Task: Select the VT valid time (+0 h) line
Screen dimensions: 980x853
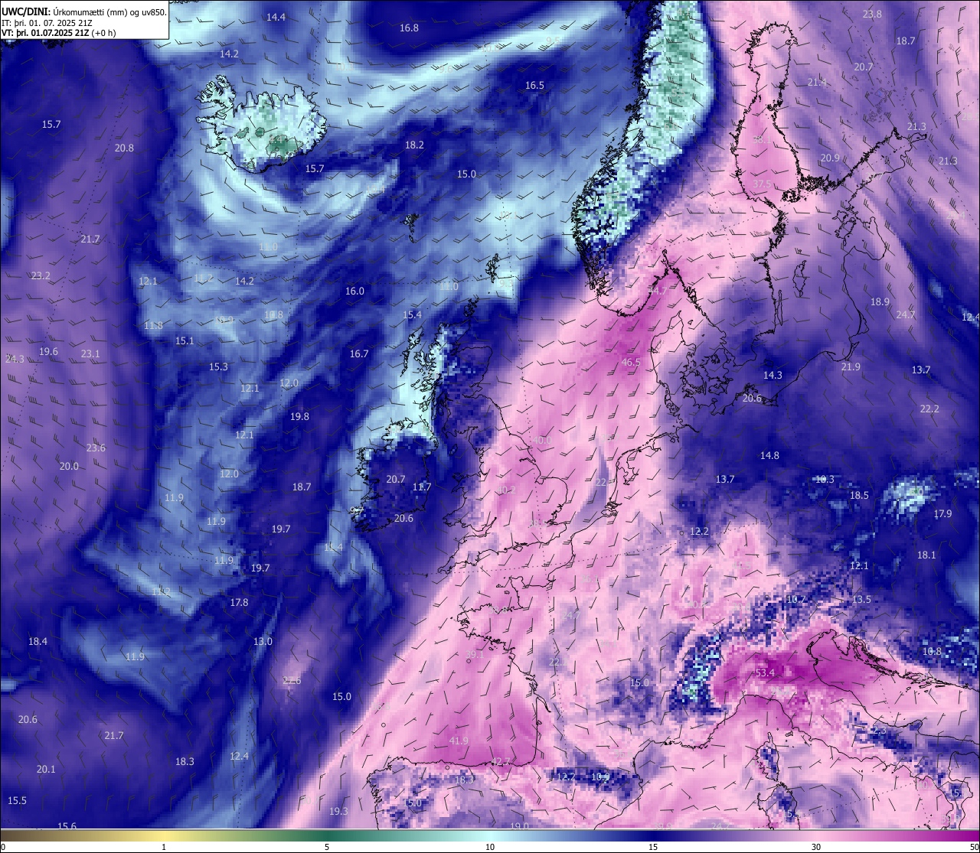Action: (x=59, y=33)
